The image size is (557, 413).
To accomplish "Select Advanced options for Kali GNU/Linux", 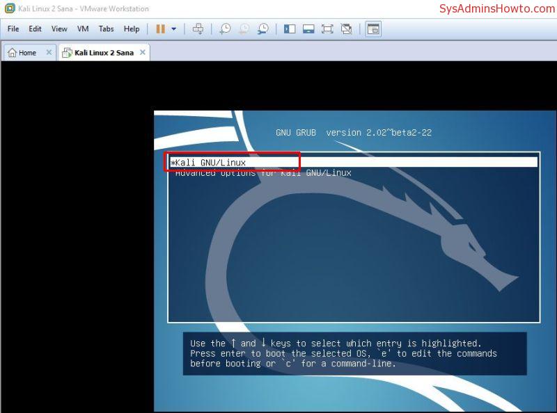I will click(263, 173).
